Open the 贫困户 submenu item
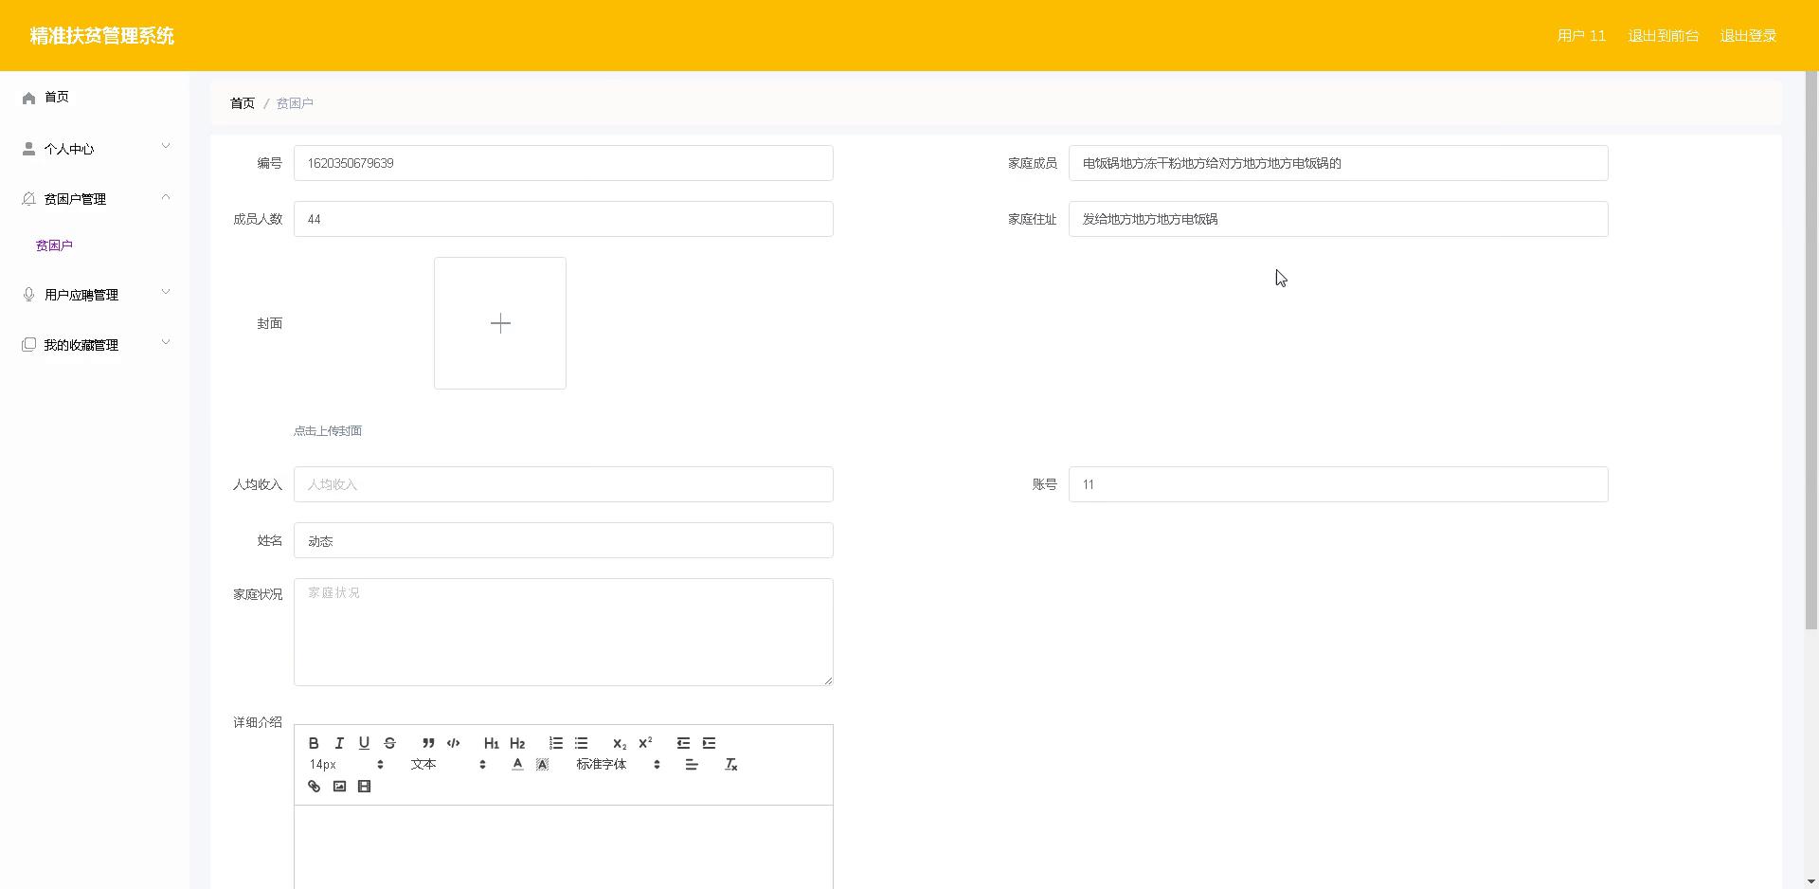Viewport: 1819px width, 889px height. pyautogui.click(x=54, y=245)
